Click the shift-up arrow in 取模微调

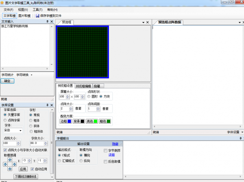pyautogui.click(x=10, y=160)
